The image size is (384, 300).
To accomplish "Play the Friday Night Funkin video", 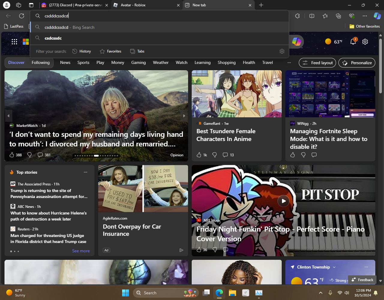I will click(283, 201).
